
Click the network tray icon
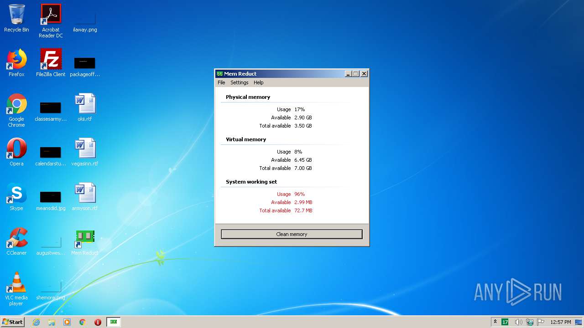point(530,322)
